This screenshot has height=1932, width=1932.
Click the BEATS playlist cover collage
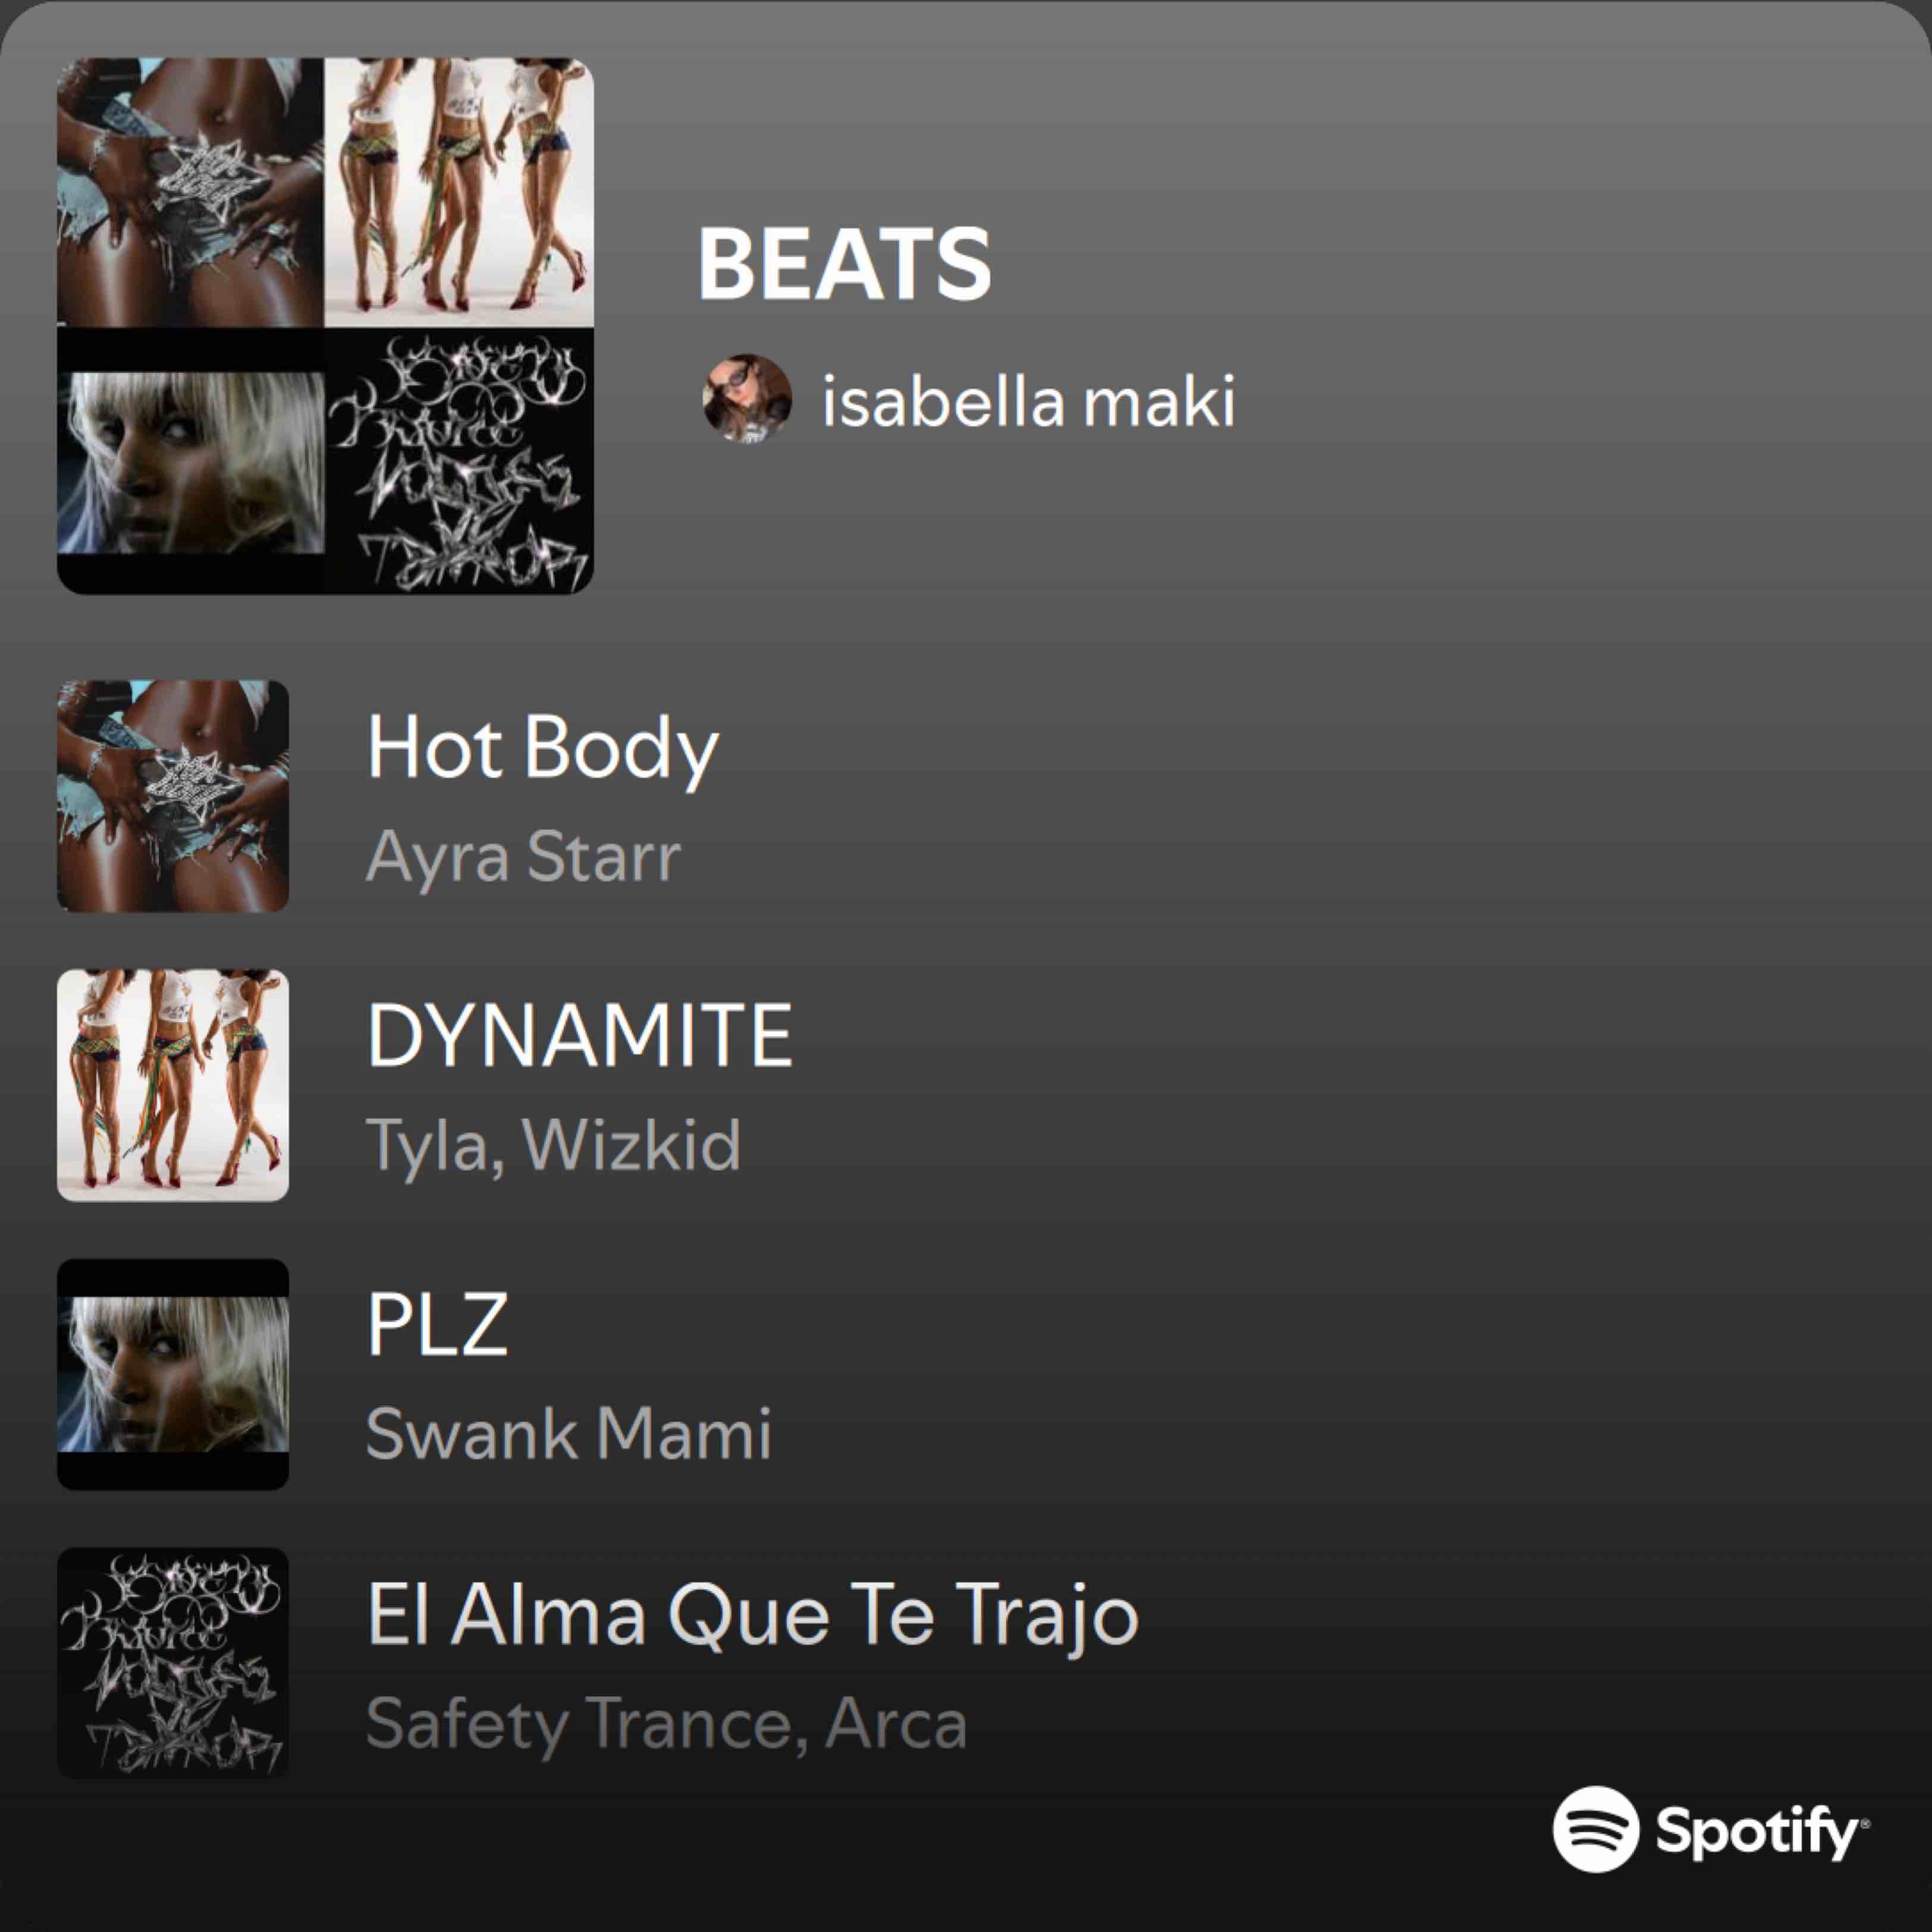pyautogui.click(x=325, y=326)
